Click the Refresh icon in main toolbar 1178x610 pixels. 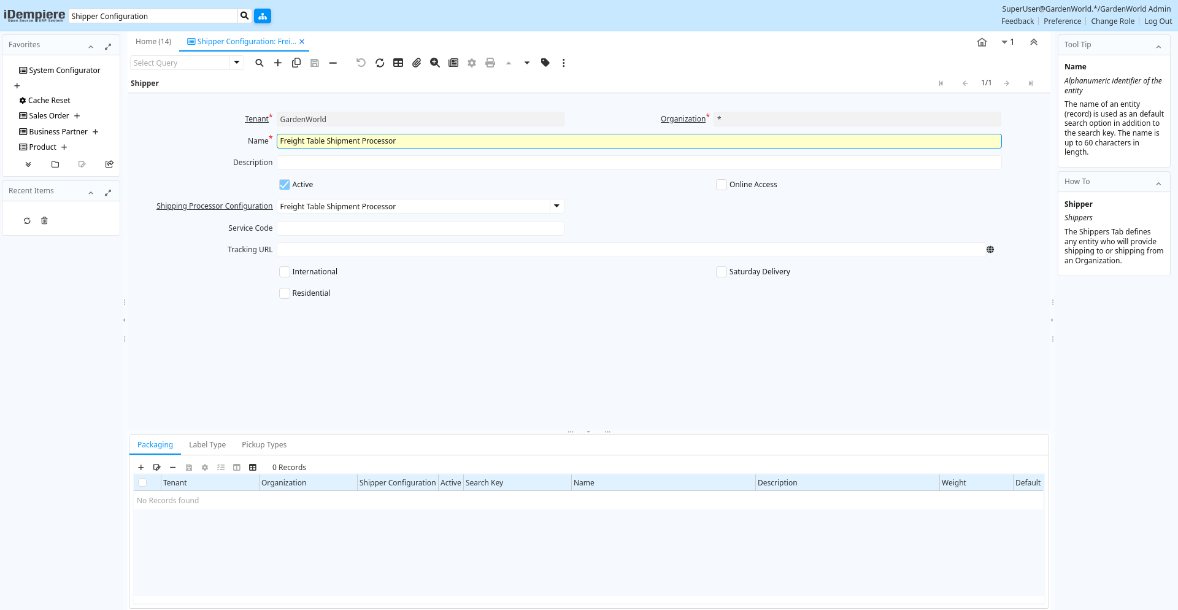click(380, 63)
